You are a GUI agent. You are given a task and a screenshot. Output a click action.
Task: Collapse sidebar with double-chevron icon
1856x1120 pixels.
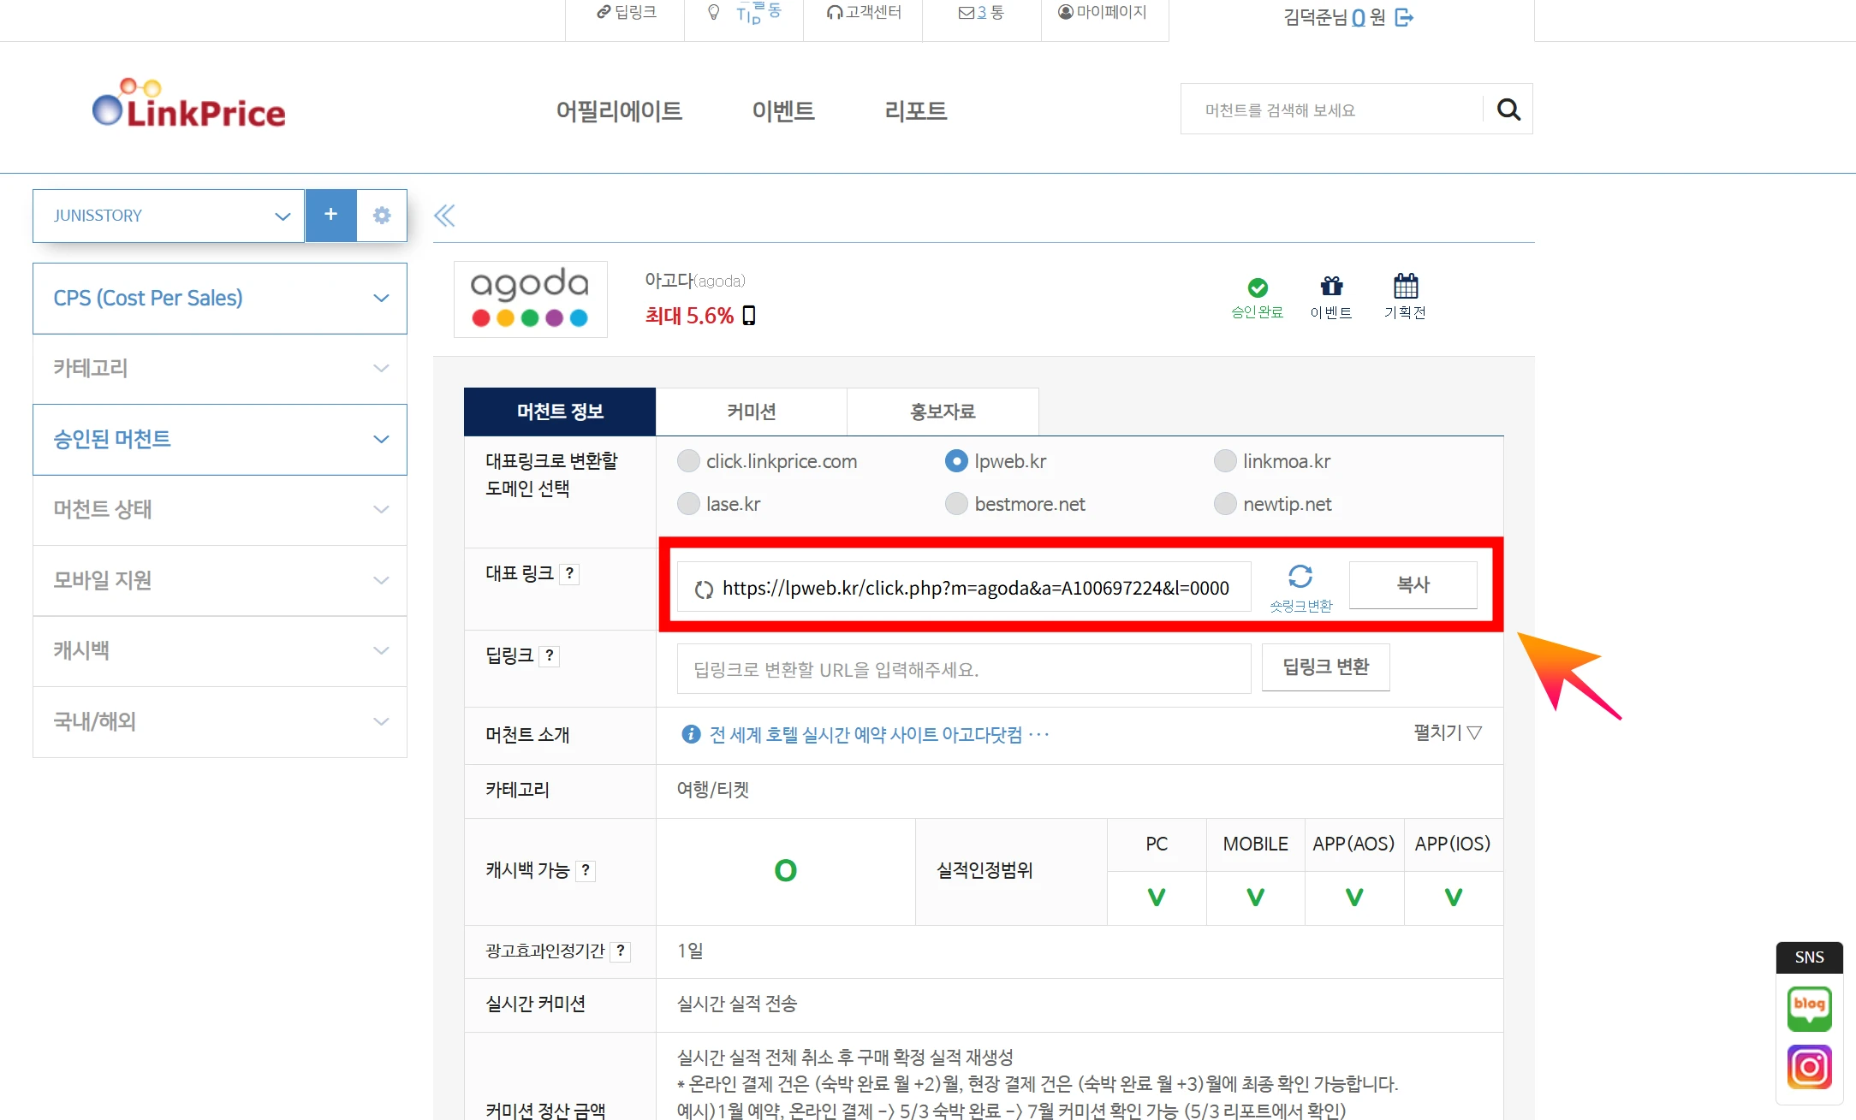pos(444,216)
